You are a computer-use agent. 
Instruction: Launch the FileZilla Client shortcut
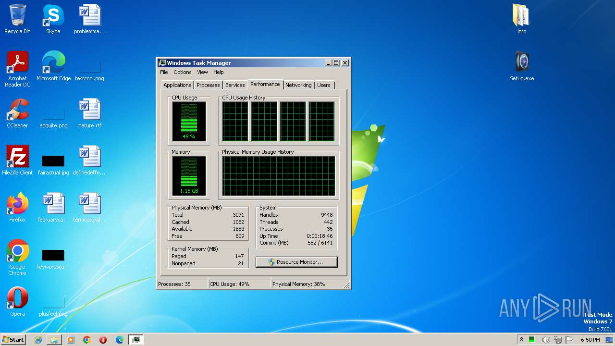point(17,161)
